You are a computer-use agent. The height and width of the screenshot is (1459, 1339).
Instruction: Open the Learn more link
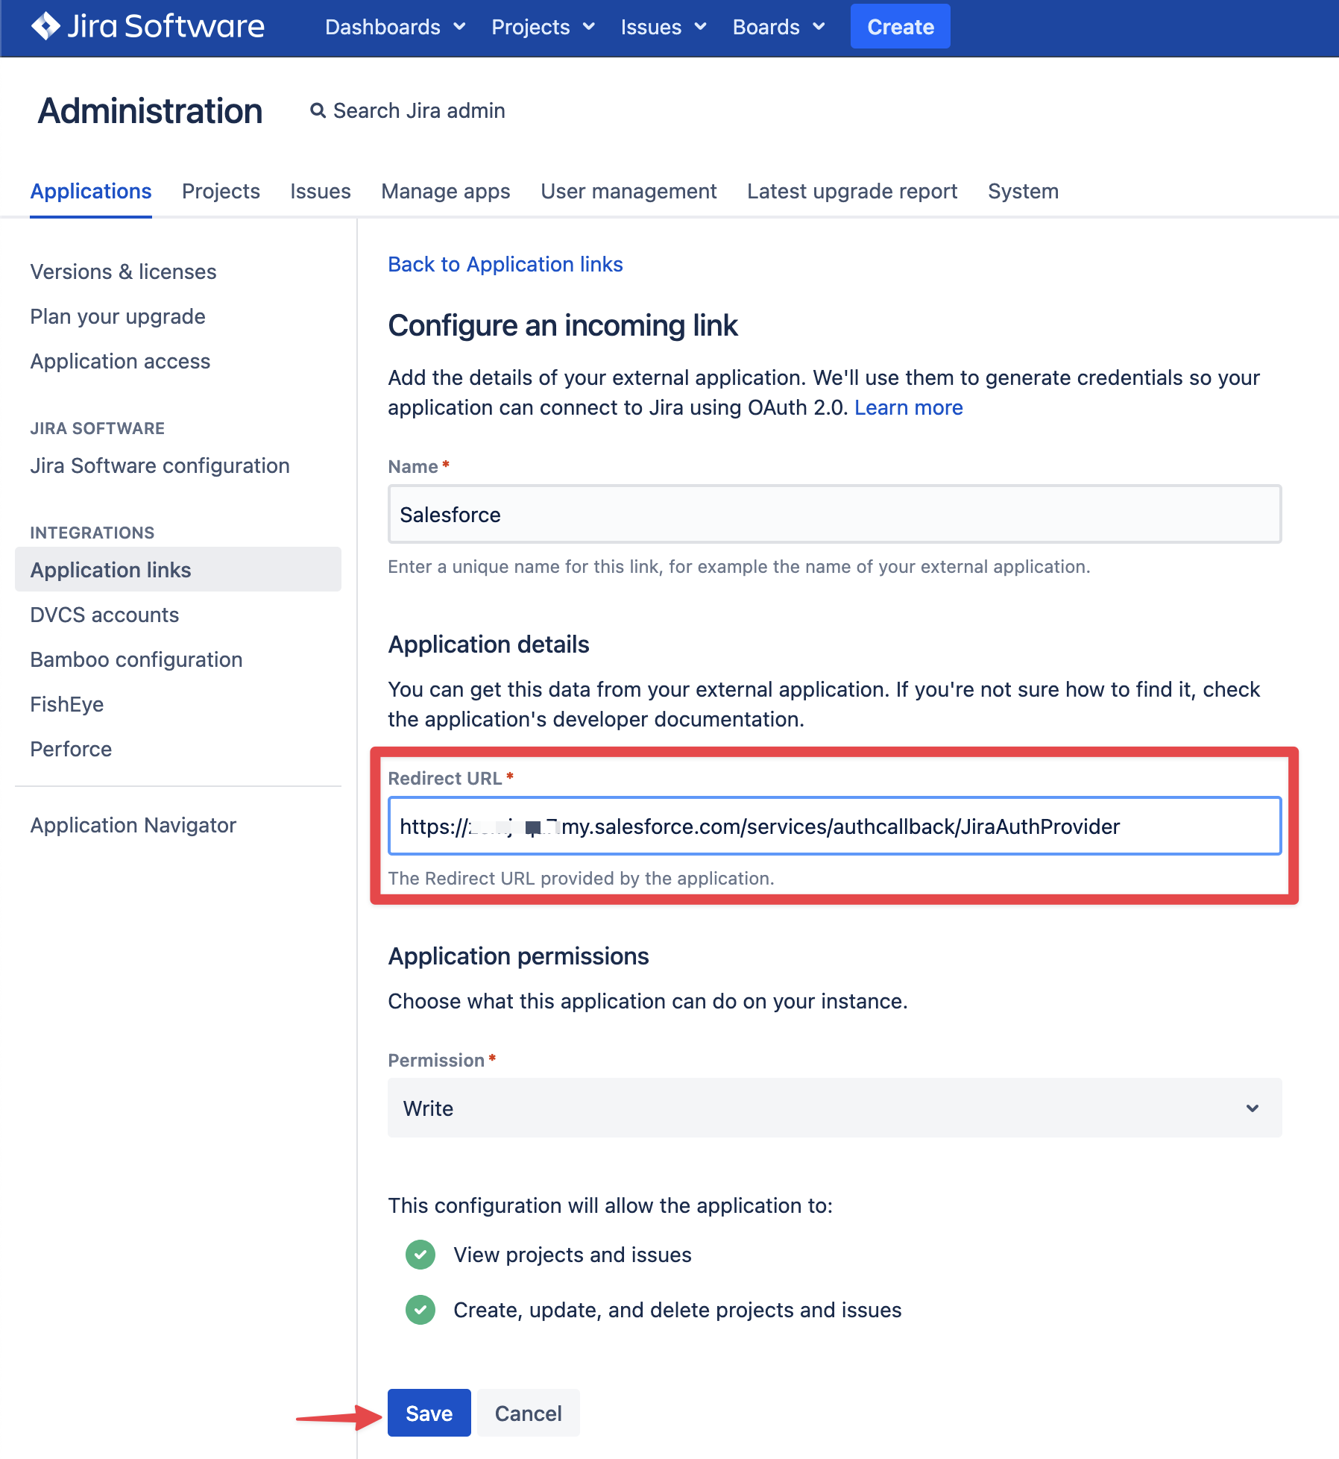coord(908,408)
